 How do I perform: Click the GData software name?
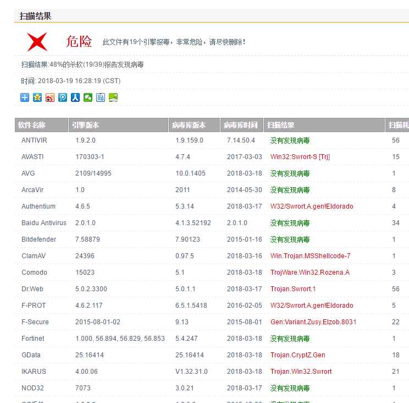point(31,355)
